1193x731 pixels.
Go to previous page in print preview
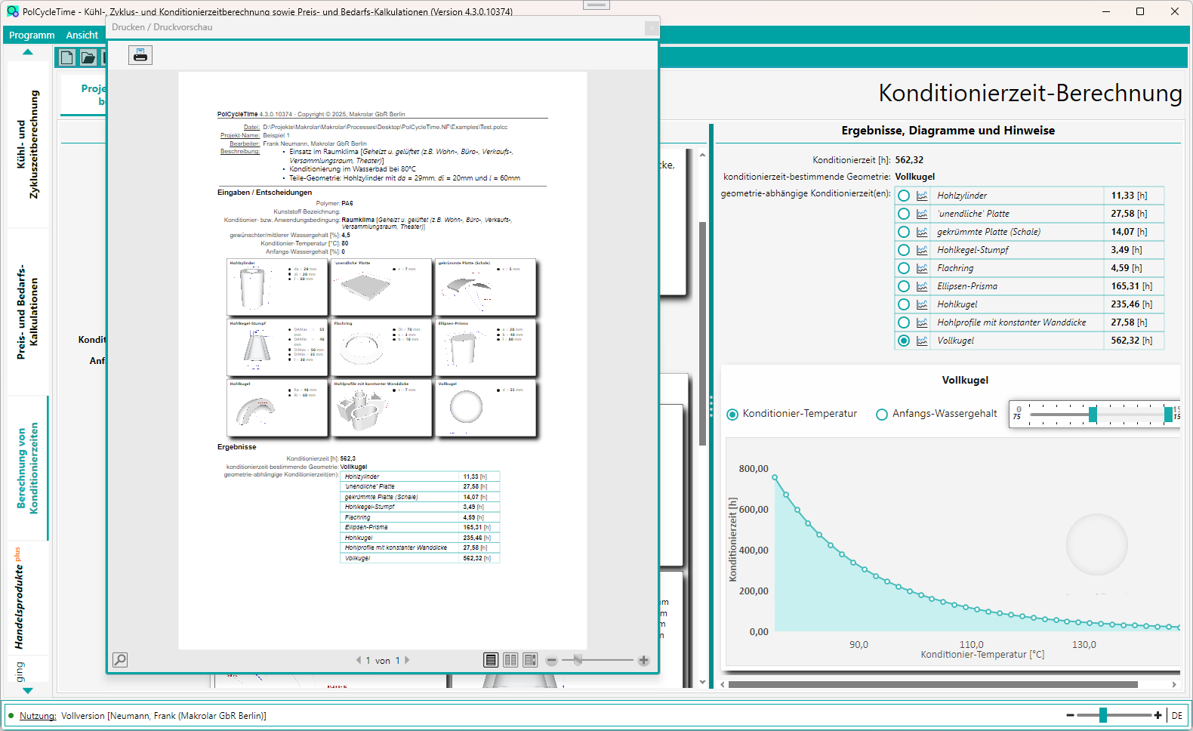359,660
